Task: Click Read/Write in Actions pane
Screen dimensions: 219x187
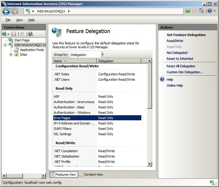Action: point(175,41)
